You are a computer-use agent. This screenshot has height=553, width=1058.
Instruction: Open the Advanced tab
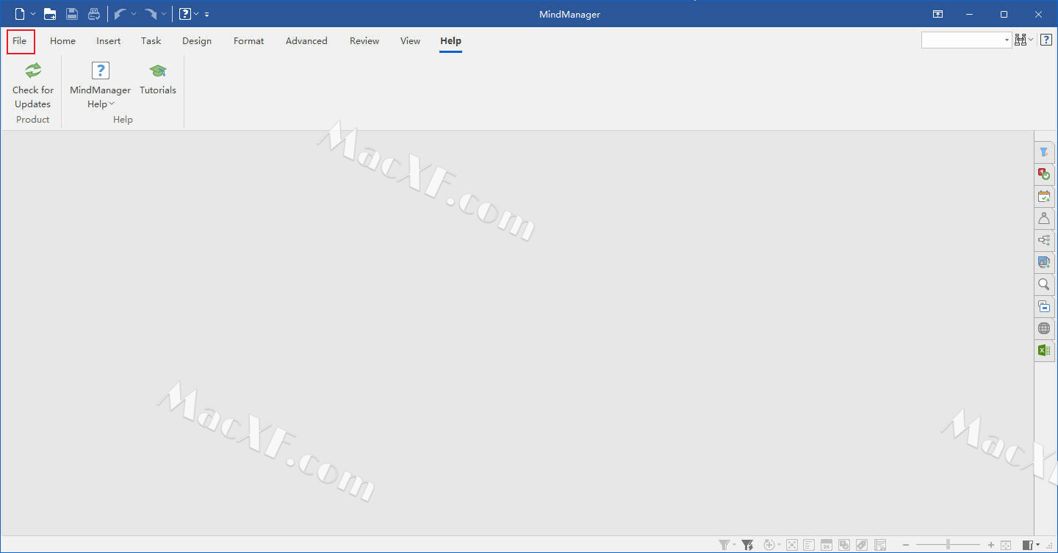pyautogui.click(x=306, y=40)
